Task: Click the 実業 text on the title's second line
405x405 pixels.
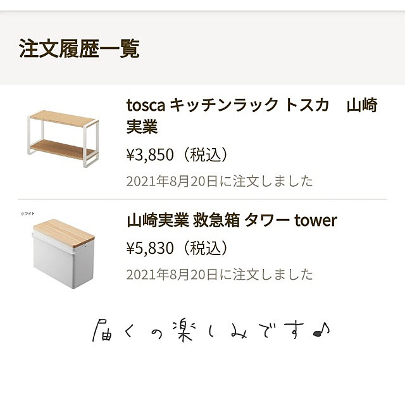Action: [142, 127]
